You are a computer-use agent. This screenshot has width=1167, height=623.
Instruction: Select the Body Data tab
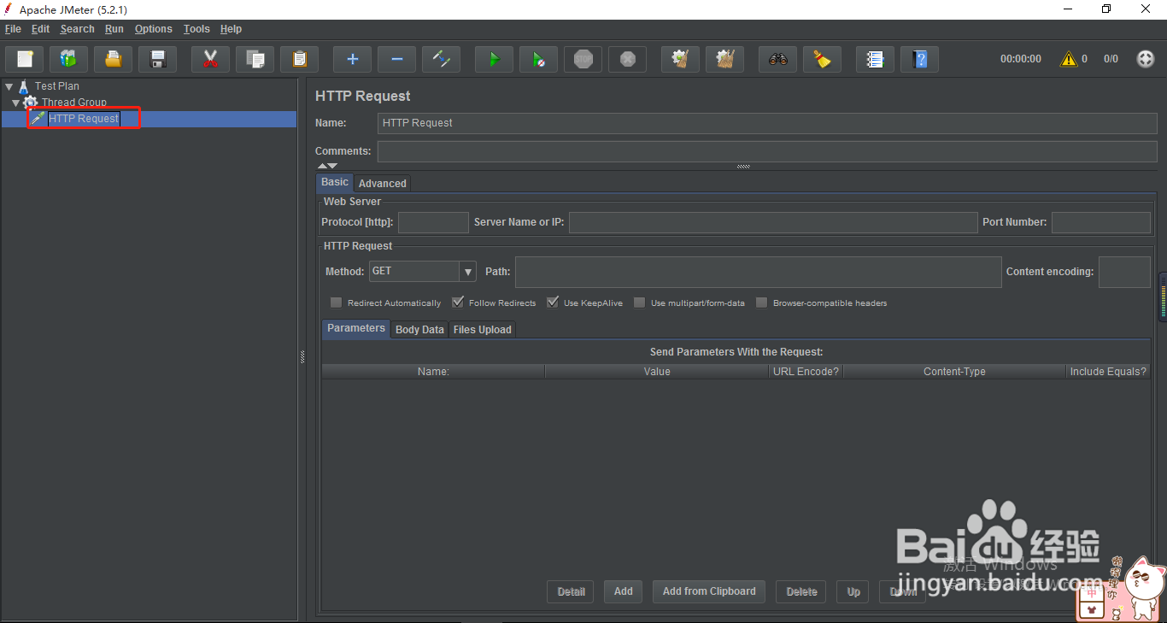[x=419, y=329]
